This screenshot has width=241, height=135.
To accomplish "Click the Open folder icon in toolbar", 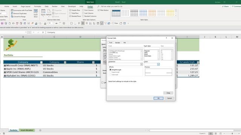I will [x=14, y=23].
